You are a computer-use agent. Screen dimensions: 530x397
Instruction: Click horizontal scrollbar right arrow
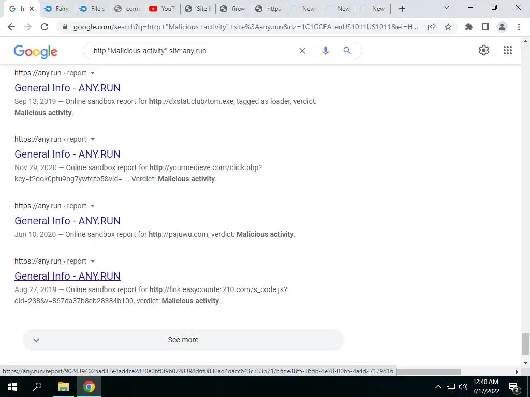pos(517,372)
